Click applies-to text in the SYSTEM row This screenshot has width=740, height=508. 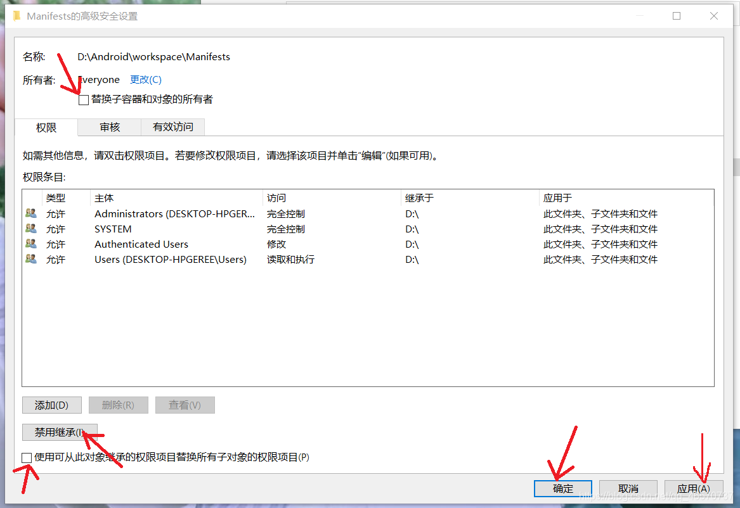(600, 229)
